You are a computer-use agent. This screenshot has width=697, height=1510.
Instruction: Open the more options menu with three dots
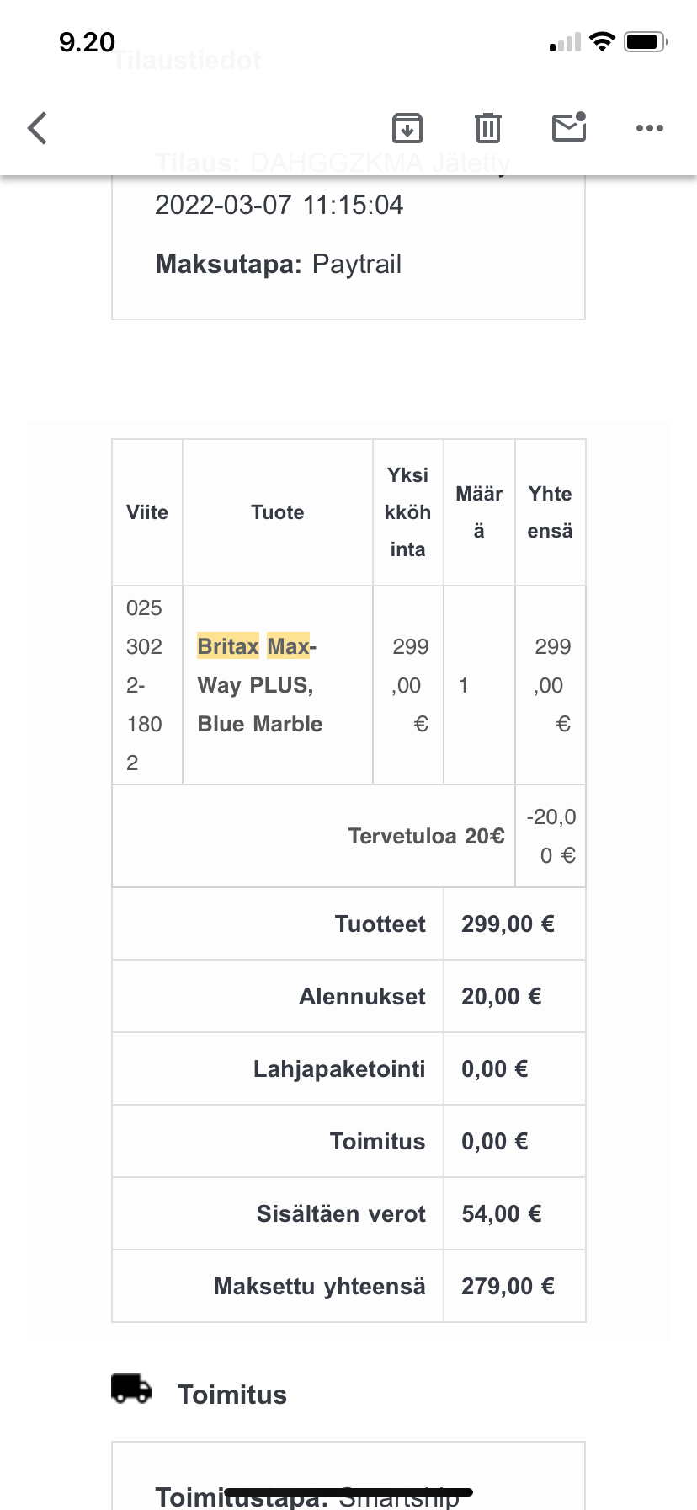tap(649, 127)
